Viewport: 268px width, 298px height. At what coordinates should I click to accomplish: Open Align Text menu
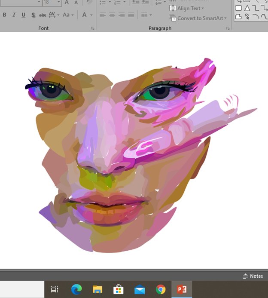click(x=186, y=8)
